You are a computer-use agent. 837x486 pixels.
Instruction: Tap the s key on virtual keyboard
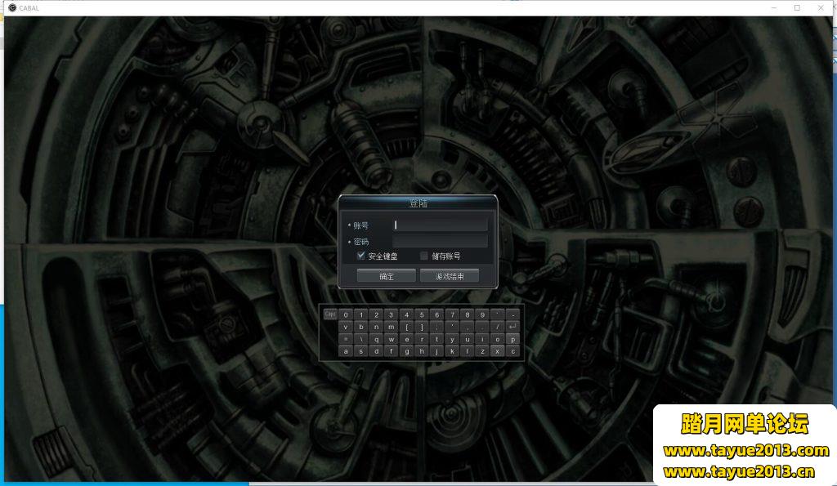[x=360, y=351]
